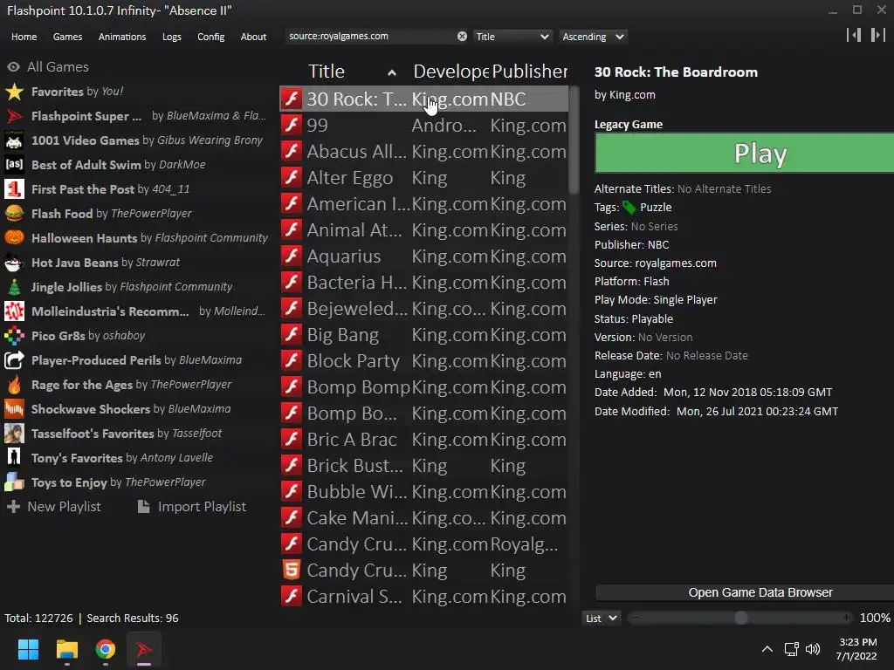The width and height of the screenshot is (894, 670).
Task: Click the green Play button
Action: [745, 153]
